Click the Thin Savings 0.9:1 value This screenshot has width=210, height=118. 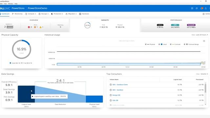pos(9,100)
